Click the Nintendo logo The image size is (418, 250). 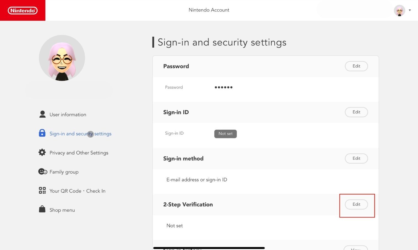23,10
